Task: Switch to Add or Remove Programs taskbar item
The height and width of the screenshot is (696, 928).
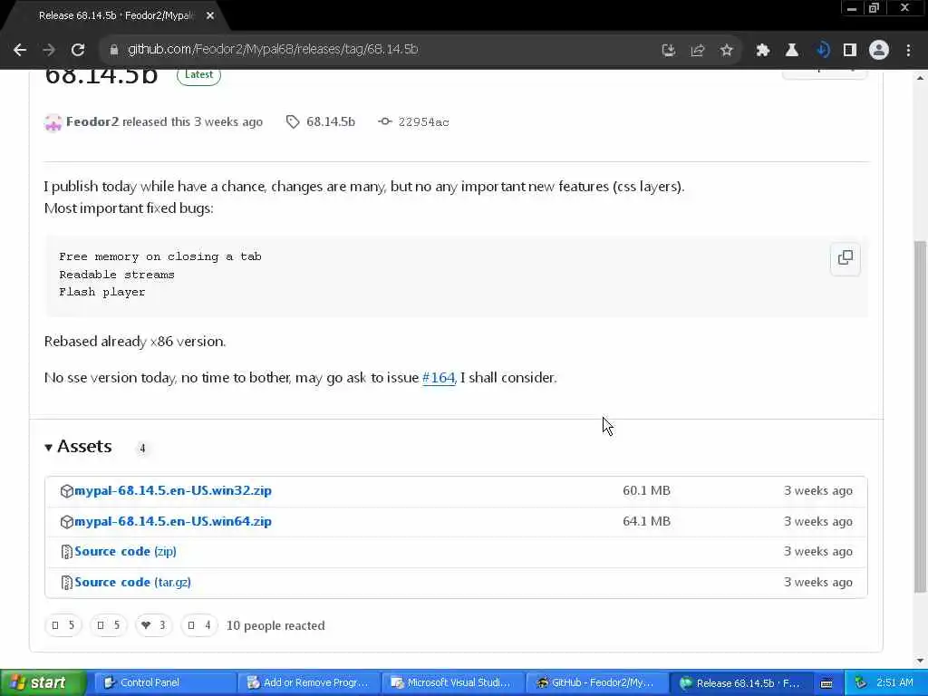Action: tap(308, 683)
